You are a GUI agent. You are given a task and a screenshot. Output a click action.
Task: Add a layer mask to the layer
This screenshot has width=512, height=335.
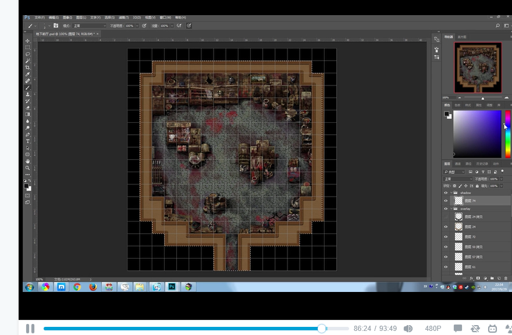click(x=478, y=278)
